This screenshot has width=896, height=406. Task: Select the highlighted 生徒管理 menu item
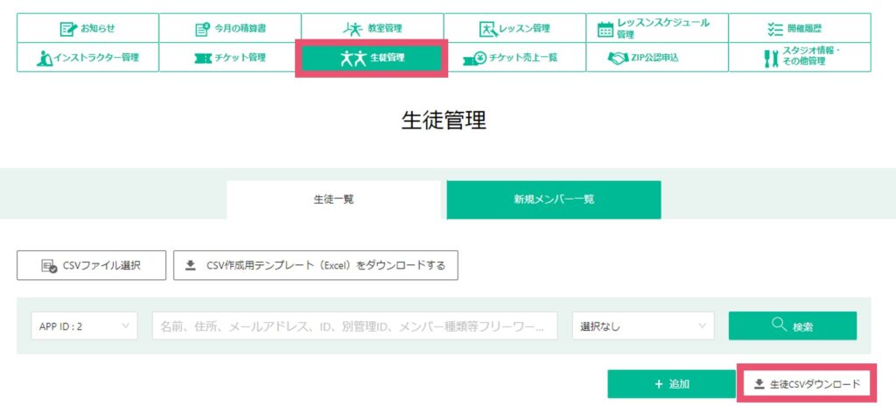(372, 58)
